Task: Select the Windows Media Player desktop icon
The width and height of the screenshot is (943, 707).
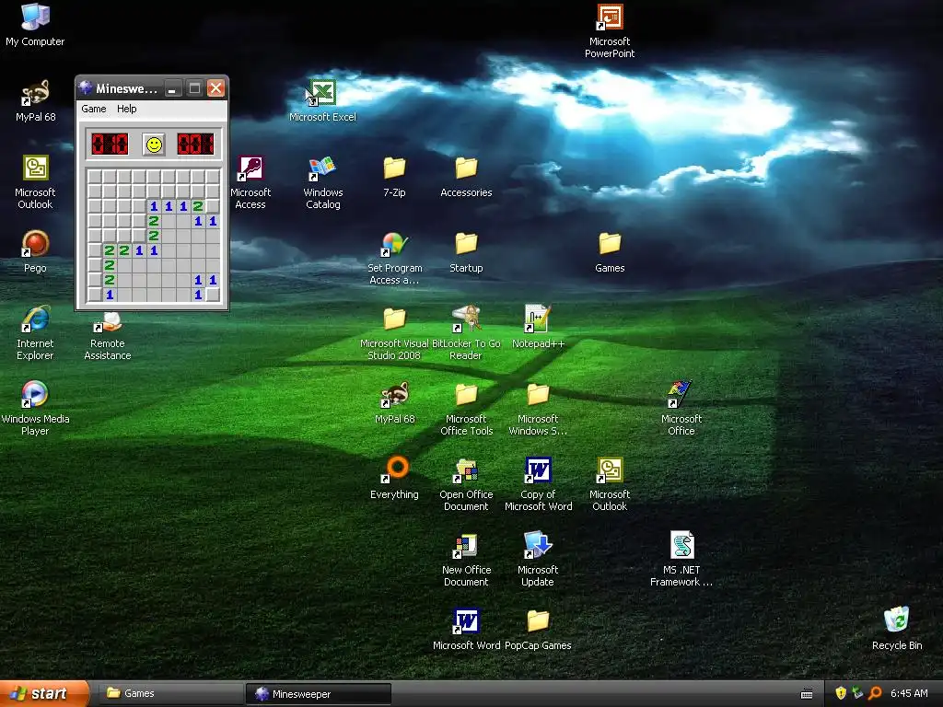Action: [x=35, y=409]
